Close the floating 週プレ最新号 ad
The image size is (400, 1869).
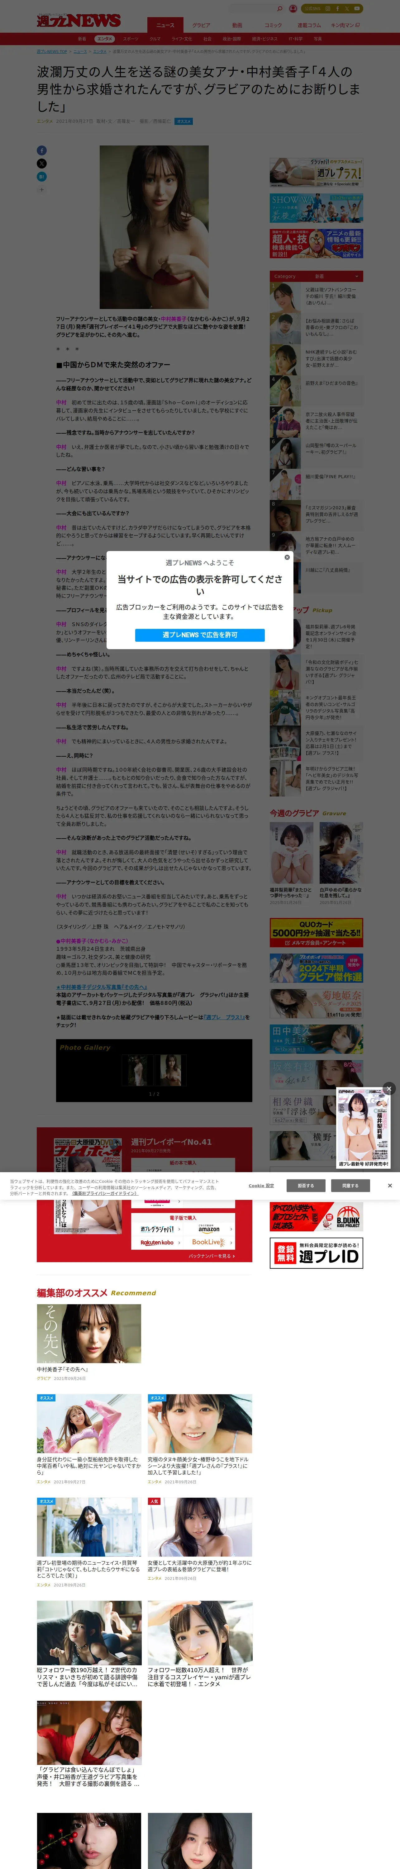point(388,1088)
